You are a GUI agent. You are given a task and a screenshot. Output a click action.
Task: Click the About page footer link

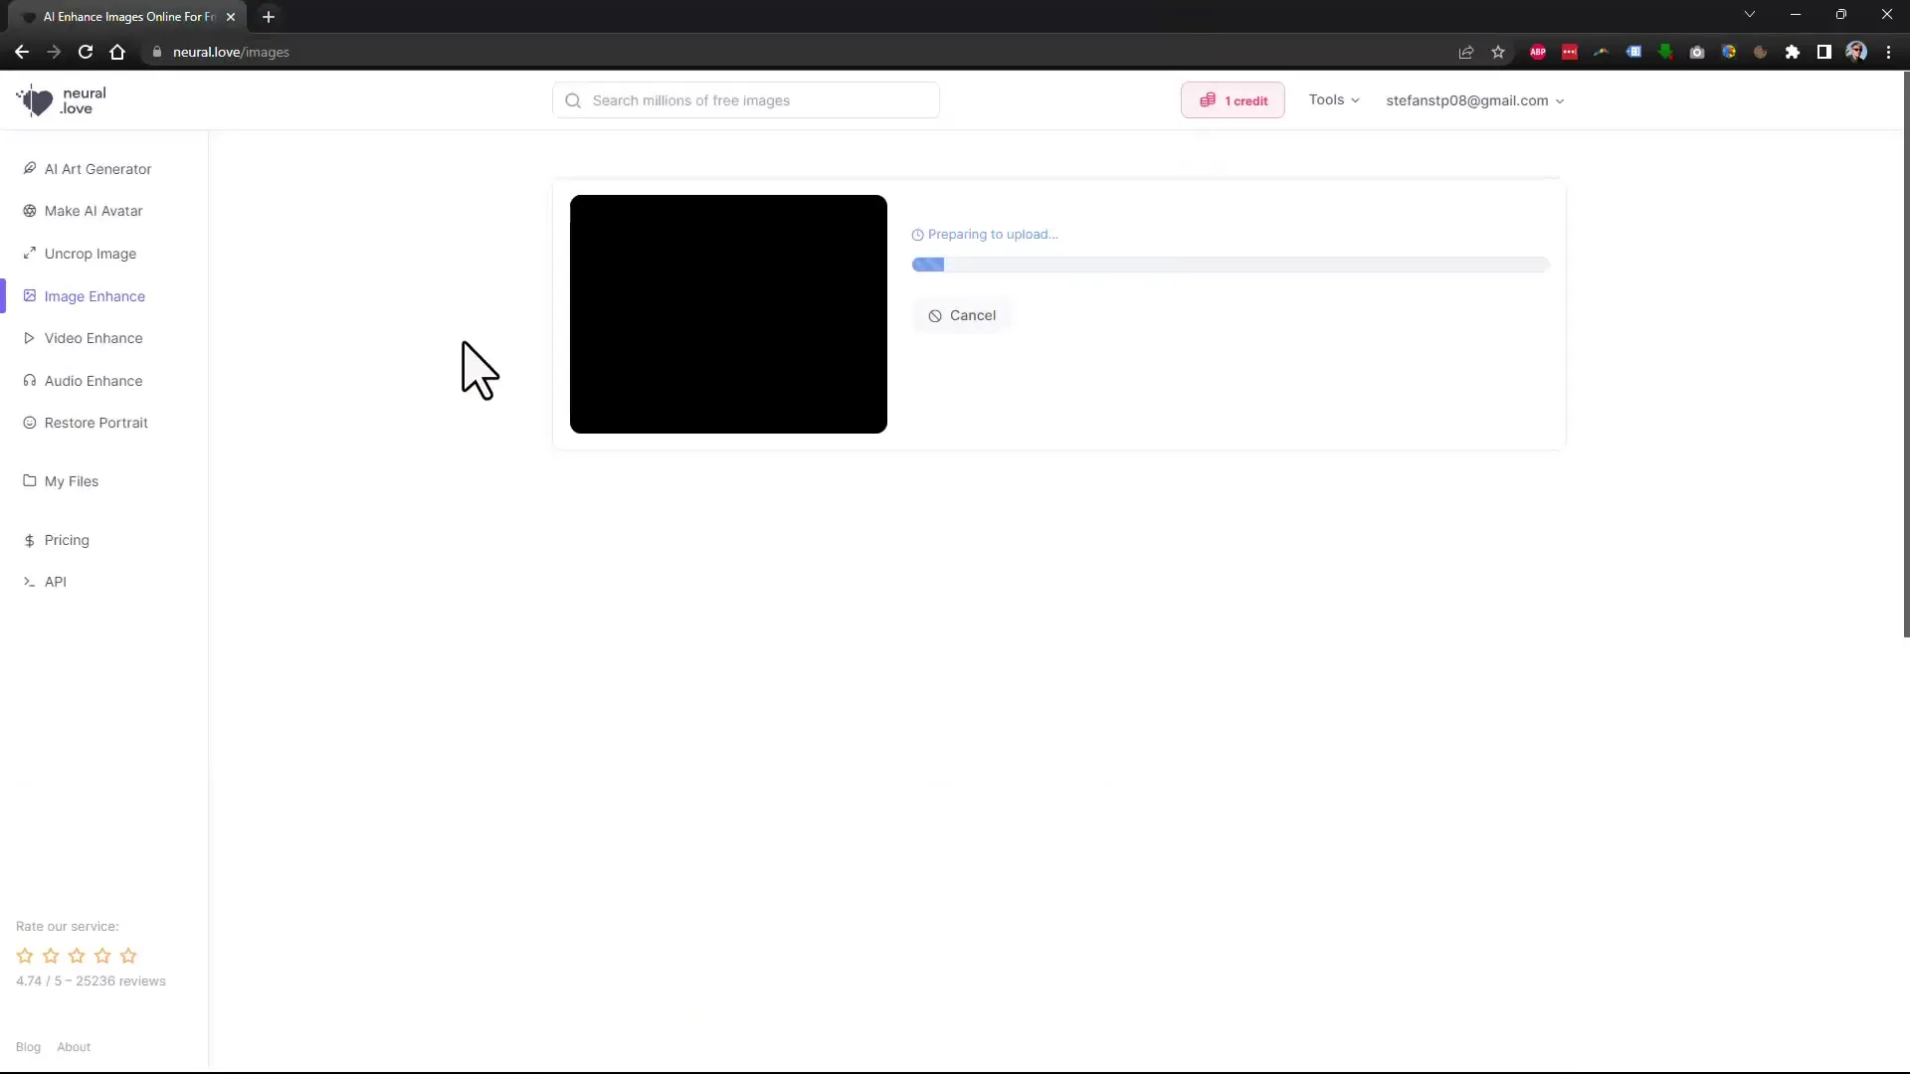74,1045
